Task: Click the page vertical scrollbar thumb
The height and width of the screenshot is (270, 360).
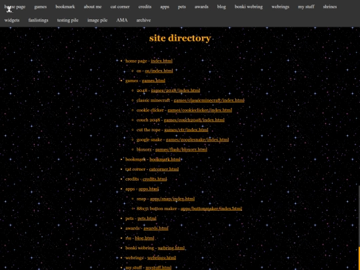Action: pyautogui.click(x=359, y=258)
